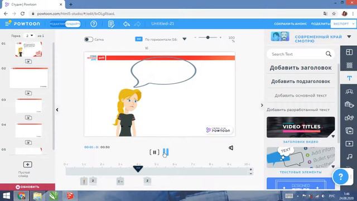
Task: Click Добавить основной текст
Action: tap(301, 95)
